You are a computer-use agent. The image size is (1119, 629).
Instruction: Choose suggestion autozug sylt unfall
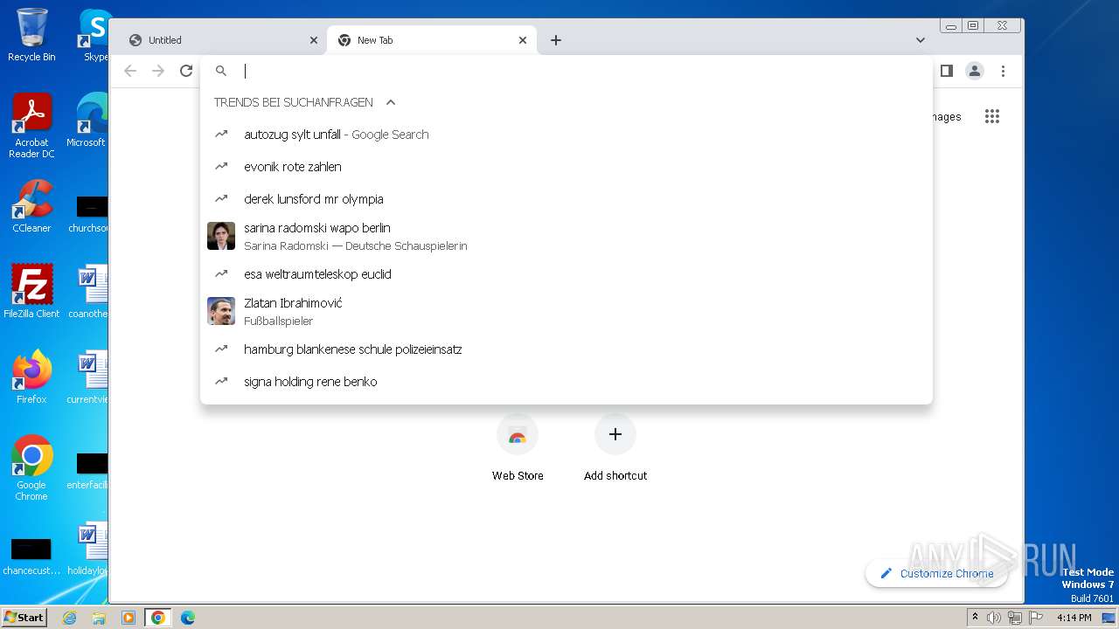coord(566,135)
